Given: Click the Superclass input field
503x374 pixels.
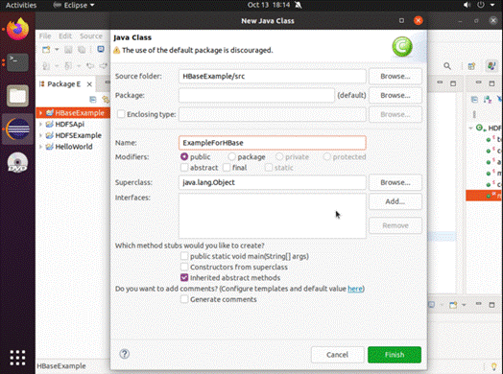Looking at the screenshot, I should click(273, 182).
